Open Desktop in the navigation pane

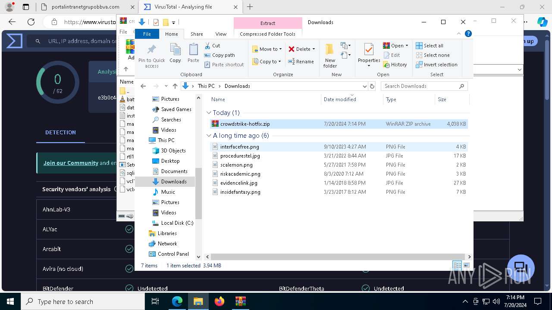click(x=170, y=161)
